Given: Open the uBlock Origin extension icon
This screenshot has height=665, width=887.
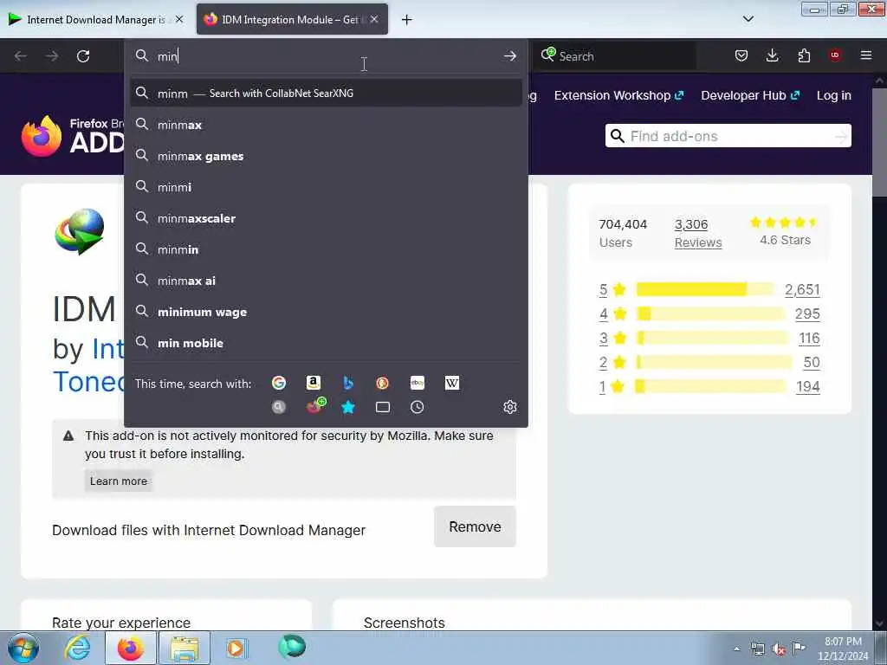Looking at the screenshot, I should [835, 55].
